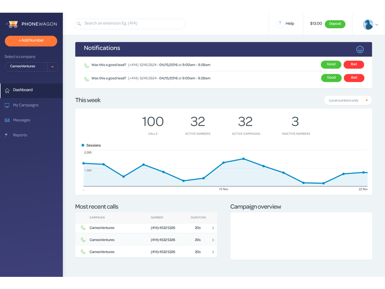Open the user avatar profile picture
385x289 pixels.
pos(368,24)
